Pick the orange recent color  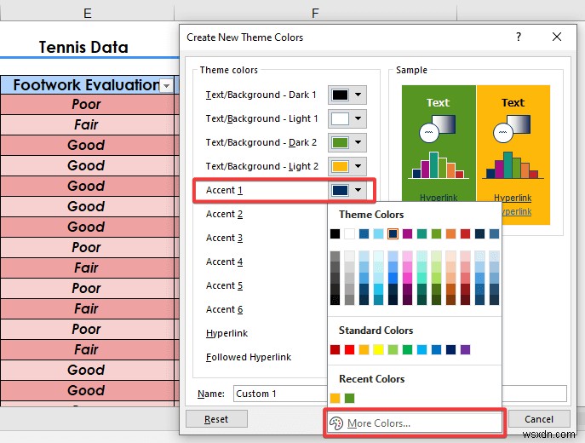click(x=335, y=398)
